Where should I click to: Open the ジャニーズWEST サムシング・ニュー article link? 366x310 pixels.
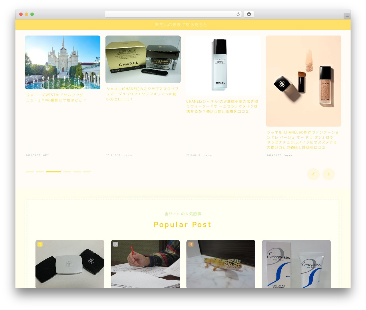56,98
